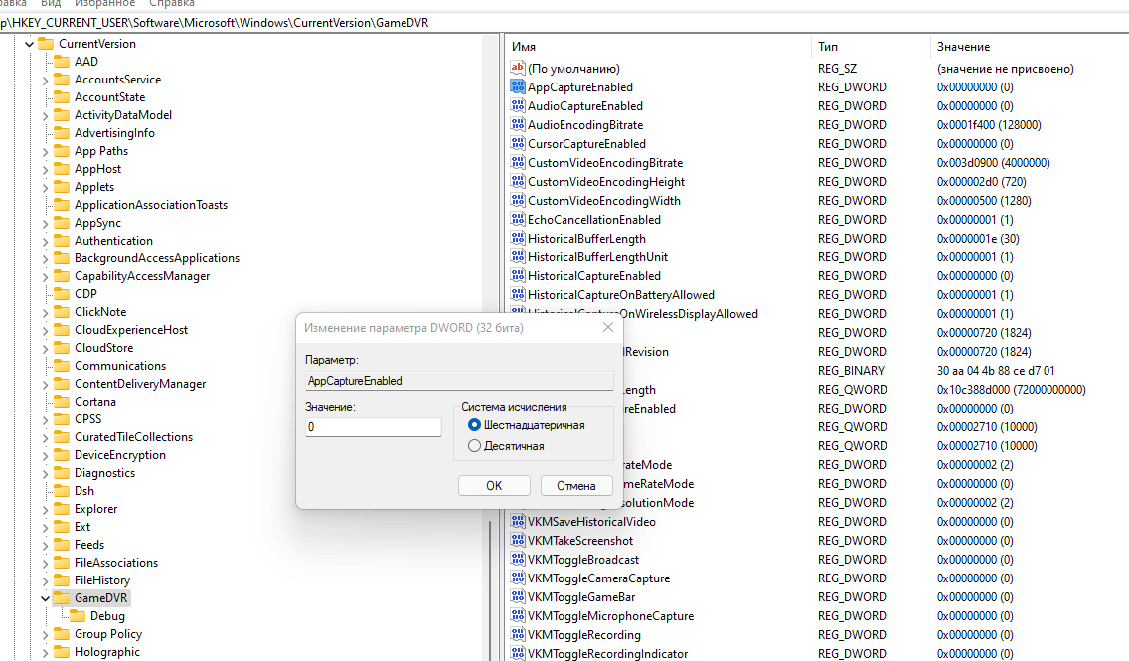Click the Debug subfolder icon
The height and width of the screenshot is (661, 1129).
[78, 615]
